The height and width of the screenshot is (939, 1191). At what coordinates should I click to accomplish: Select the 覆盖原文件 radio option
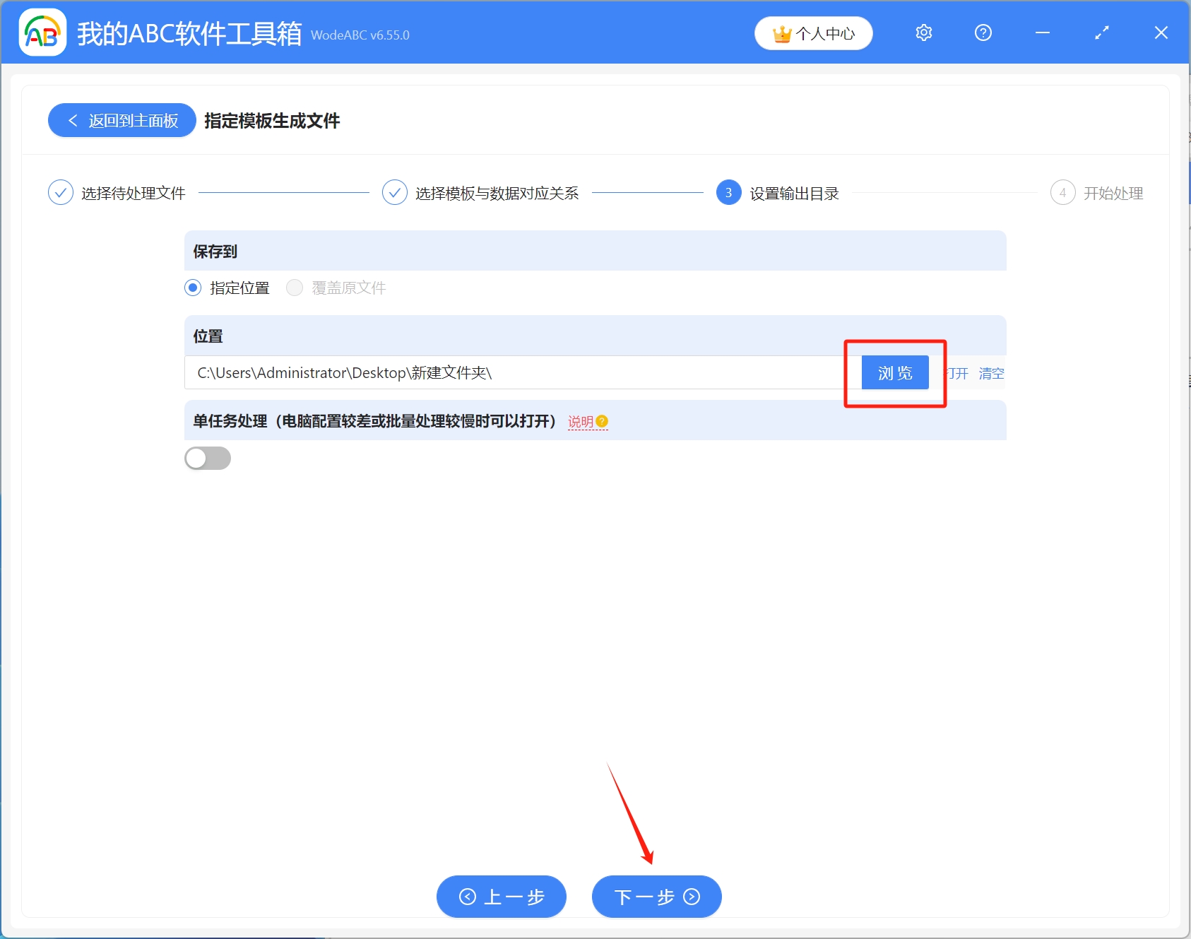pyautogui.click(x=295, y=288)
